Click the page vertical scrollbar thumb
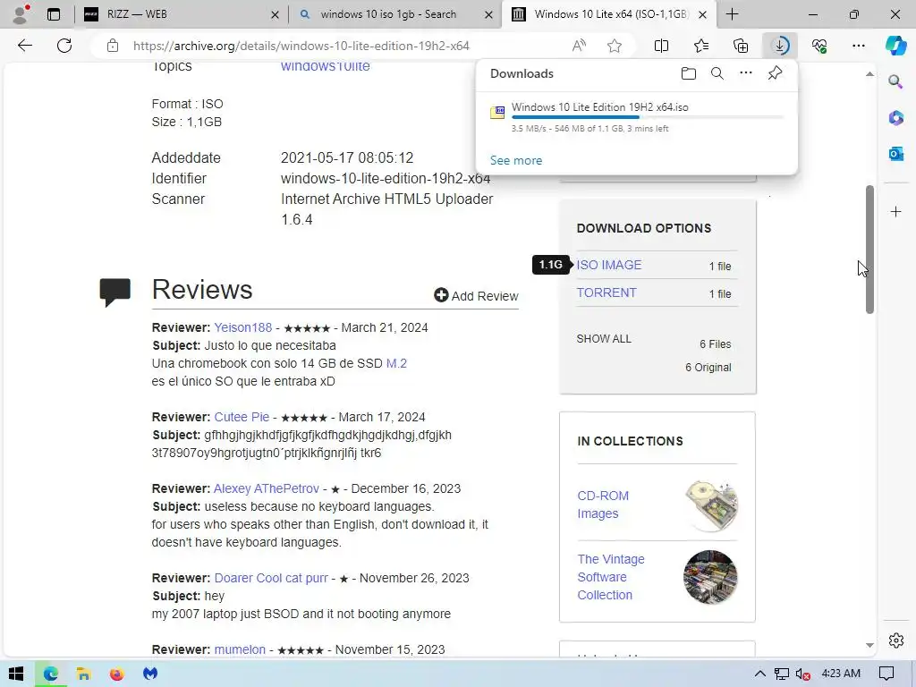Screen dimensions: 916x687 869,250
